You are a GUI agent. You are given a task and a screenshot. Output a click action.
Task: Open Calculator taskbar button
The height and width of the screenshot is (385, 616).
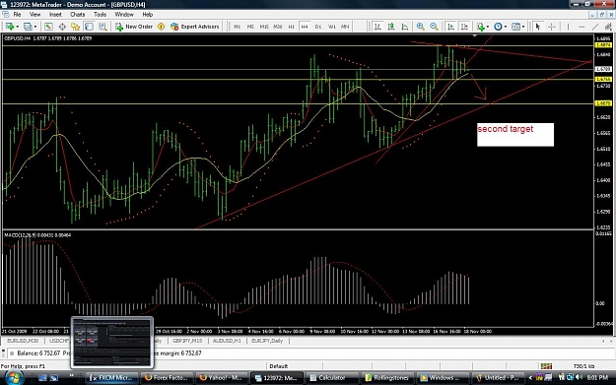(332, 377)
